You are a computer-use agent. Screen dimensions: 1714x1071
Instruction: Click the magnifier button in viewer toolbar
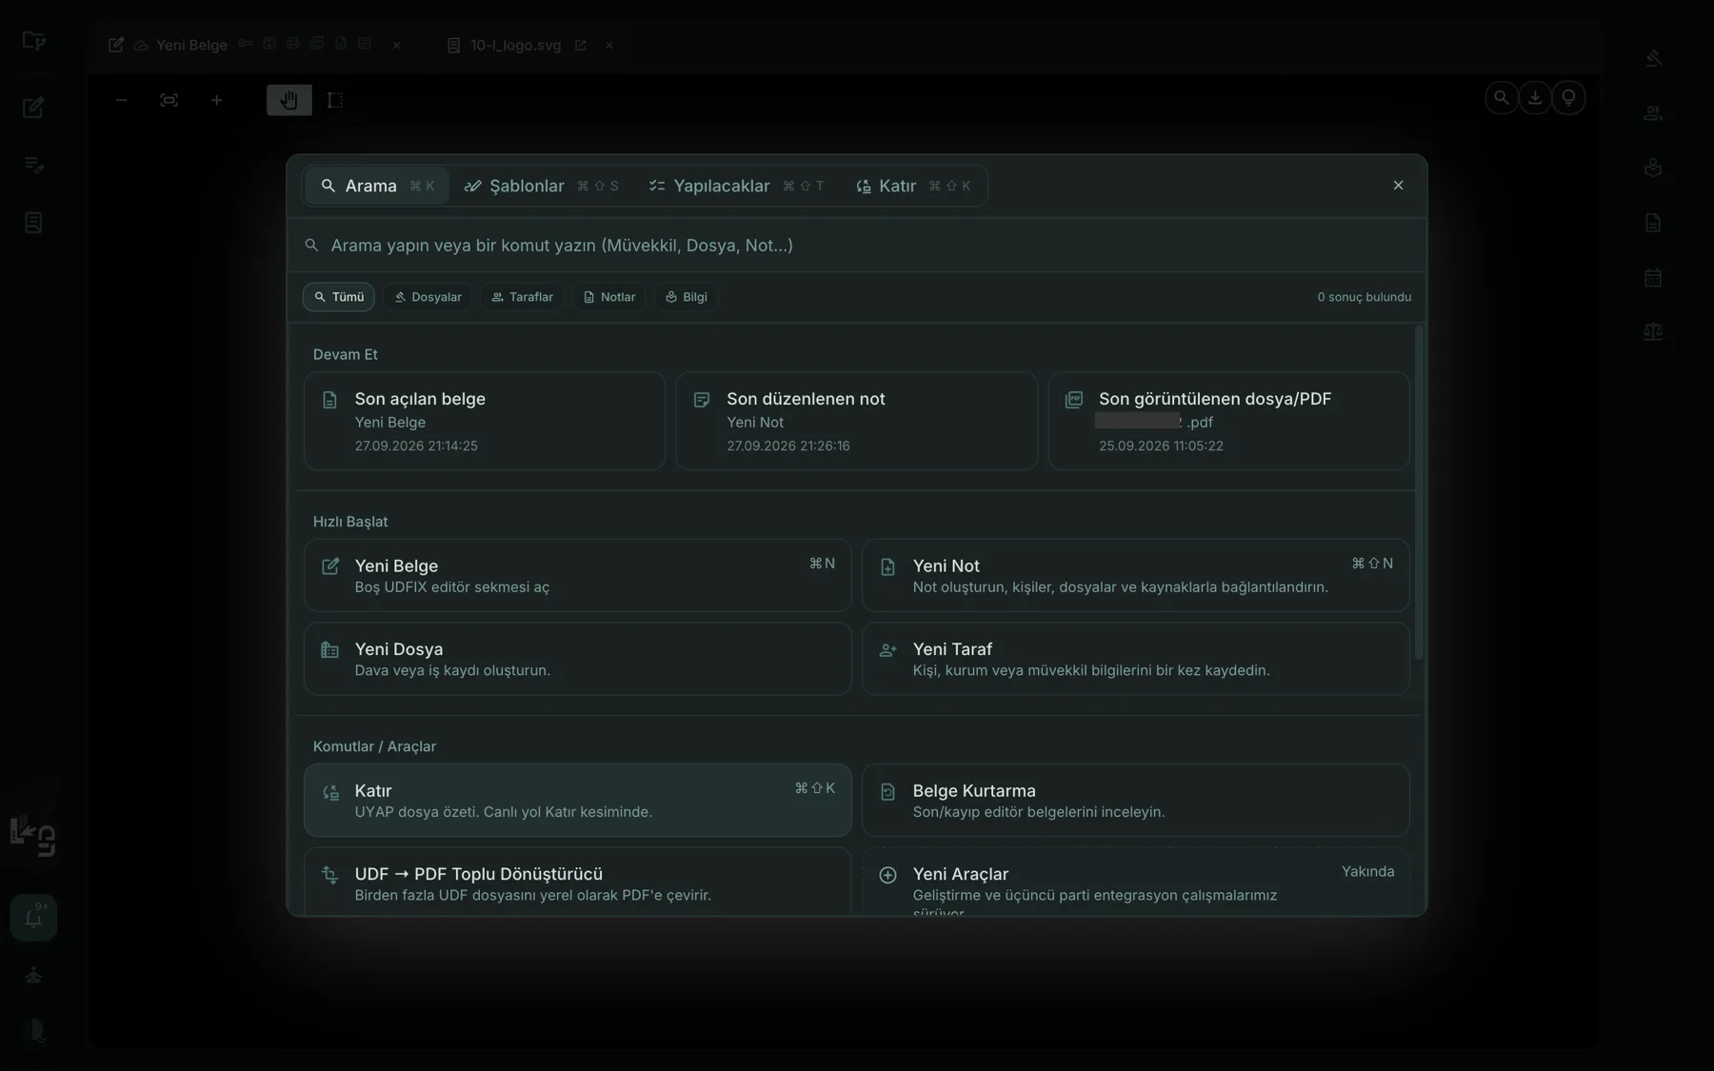(x=1502, y=97)
